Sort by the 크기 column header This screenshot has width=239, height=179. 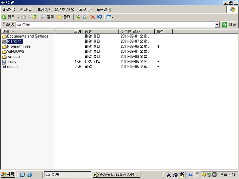pyautogui.click(x=68, y=31)
